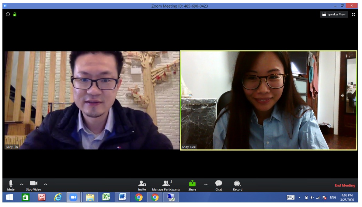Open File Explorer from taskbar
The width and height of the screenshot is (362, 207).
[x=90, y=197]
